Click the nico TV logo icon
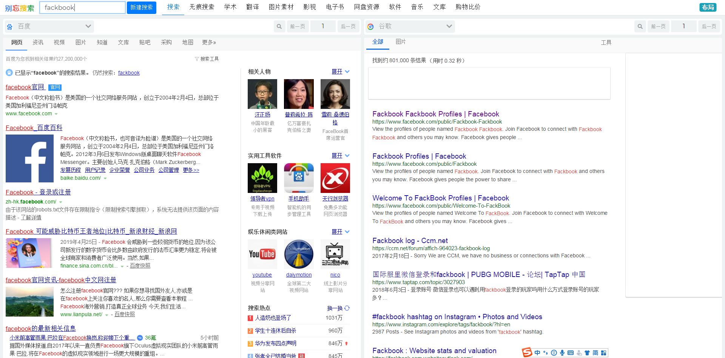The image size is (725, 358). 335,254
